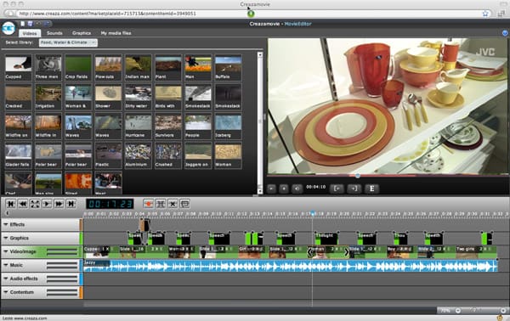The width and height of the screenshot is (510, 321).
Task: Click the text comment tool icon
Action: click(184, 204)
